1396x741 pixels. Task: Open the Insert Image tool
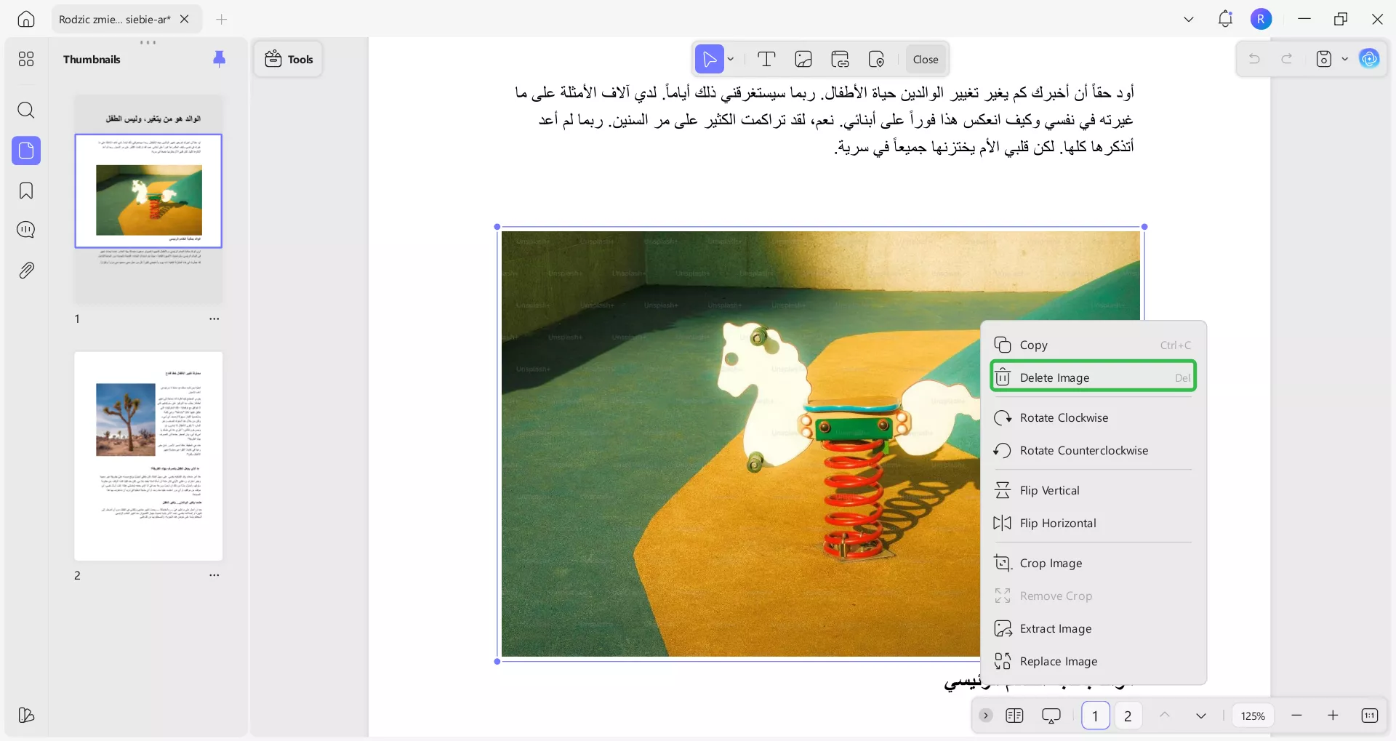[x=803, y=59]
